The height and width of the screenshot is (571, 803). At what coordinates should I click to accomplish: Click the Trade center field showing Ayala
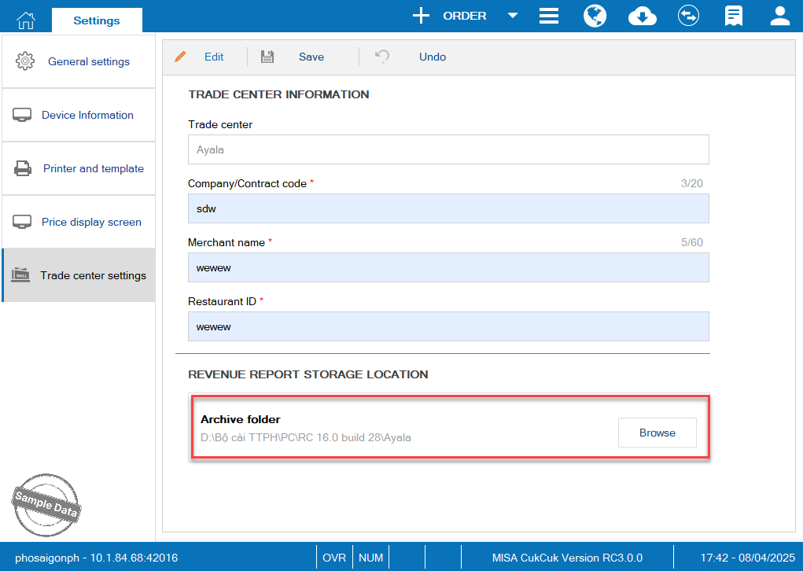[448, 149]
